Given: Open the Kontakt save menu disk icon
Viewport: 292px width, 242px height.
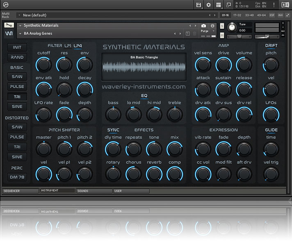Looking at the screenshot, I should [x=199, y=5].
